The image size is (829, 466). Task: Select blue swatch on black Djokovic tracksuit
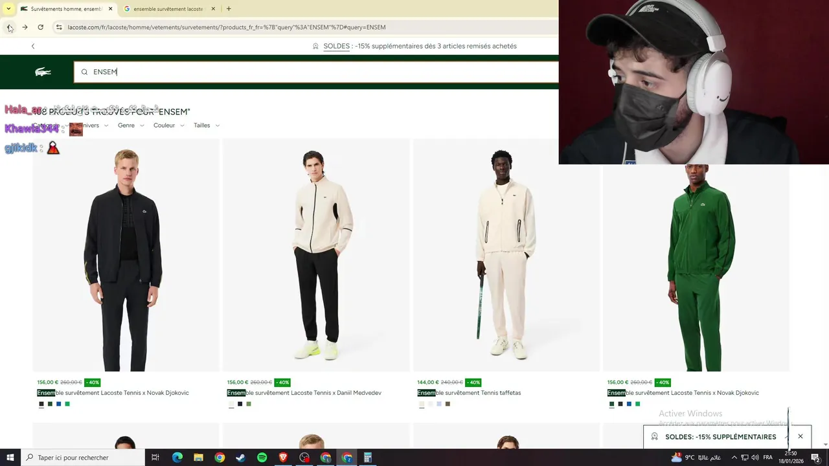coord(59,404)
